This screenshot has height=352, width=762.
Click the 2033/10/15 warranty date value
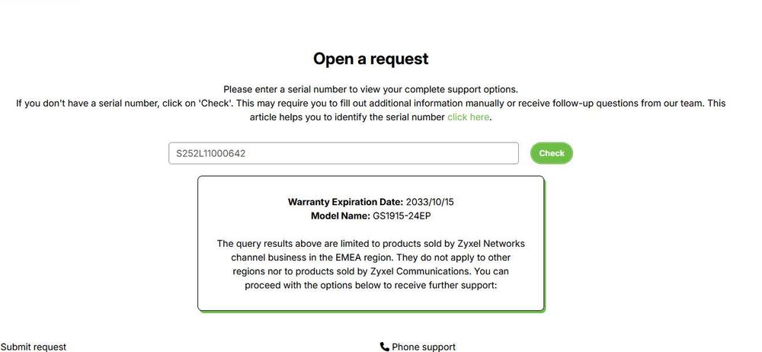coord(434,202)
